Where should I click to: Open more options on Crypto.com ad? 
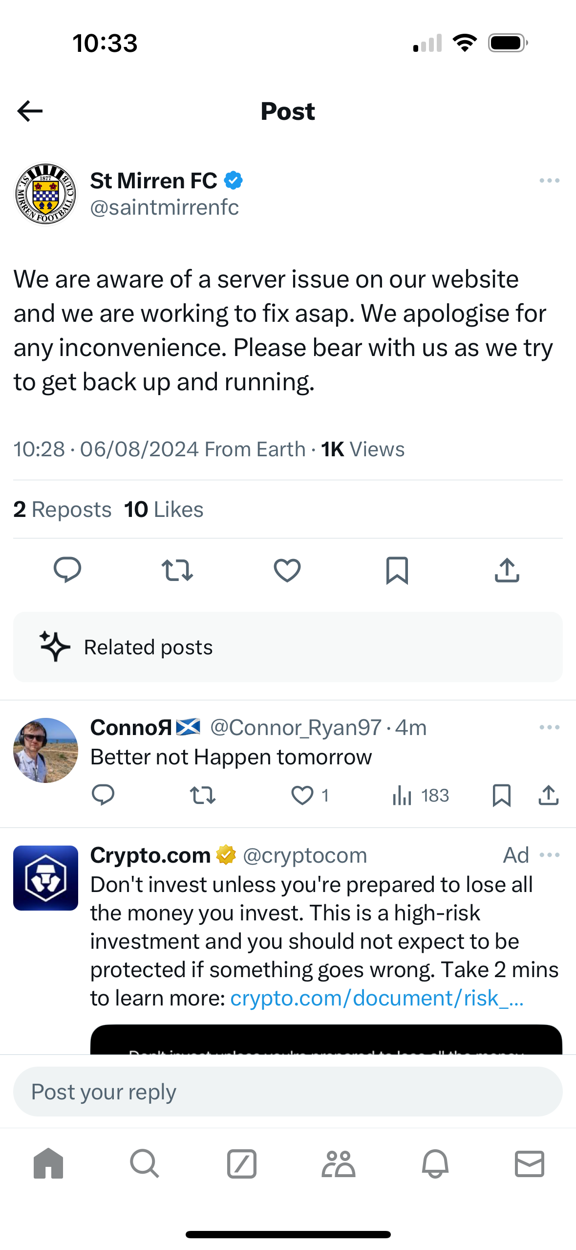point(549,855)
